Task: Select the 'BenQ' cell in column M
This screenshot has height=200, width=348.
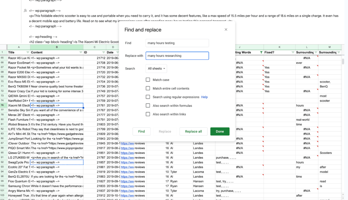Action: (330, 86)
